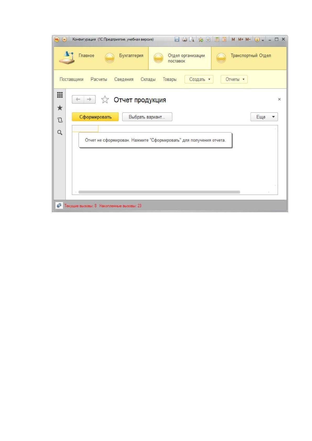Viewport: 312px width, 441px height.
Task: Open Favorites star in left sidebar
Action: coord(60,108)
